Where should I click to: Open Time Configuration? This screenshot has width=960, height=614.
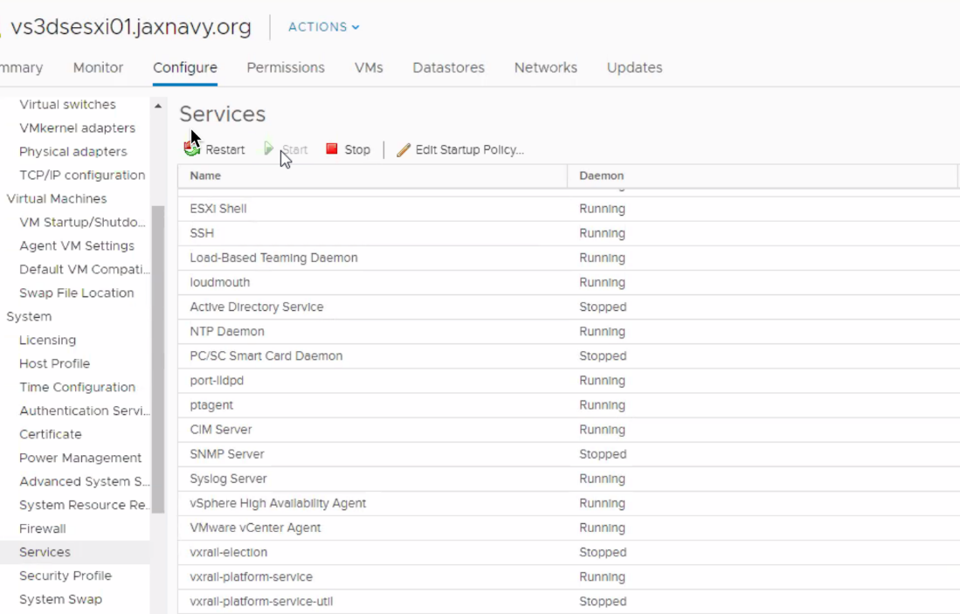[77, 387]
